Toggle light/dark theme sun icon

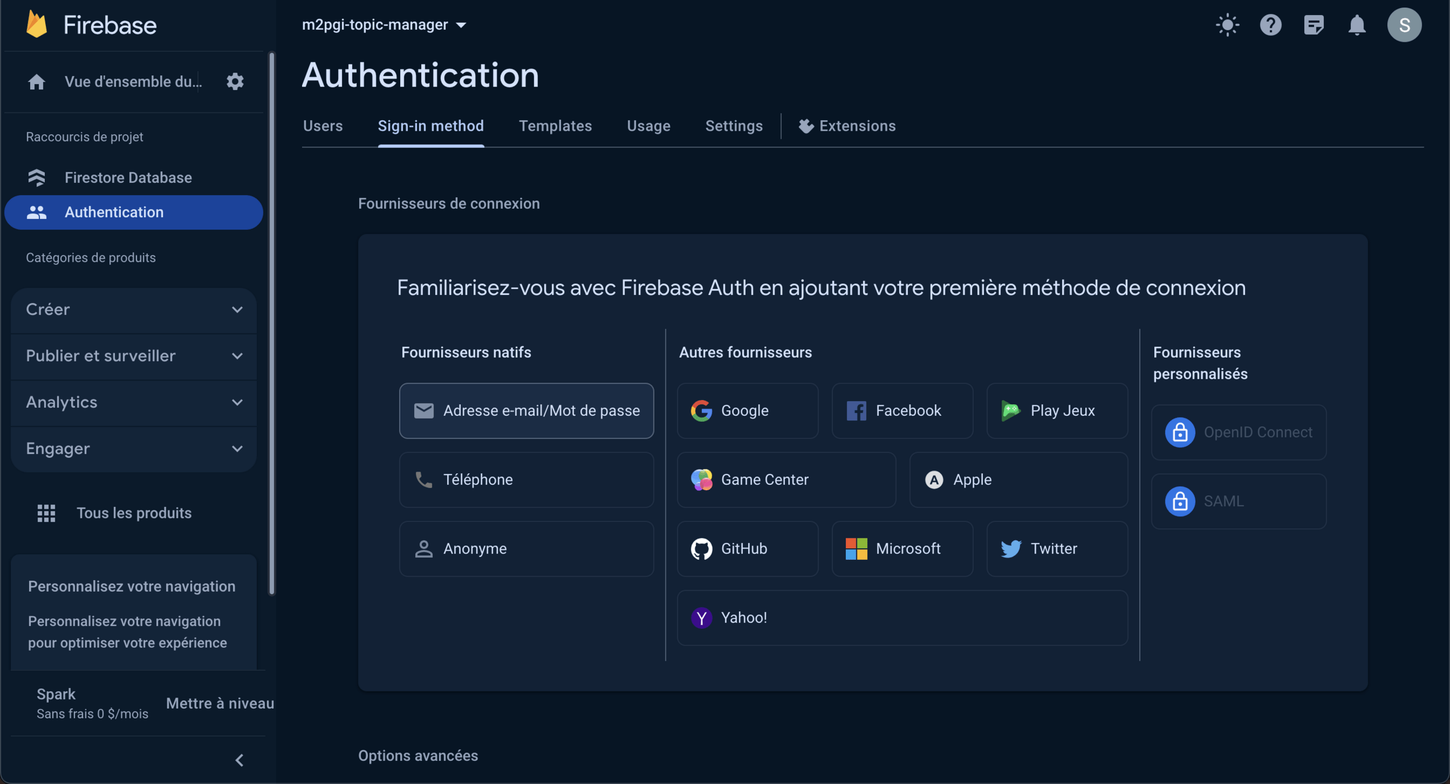1227,25
